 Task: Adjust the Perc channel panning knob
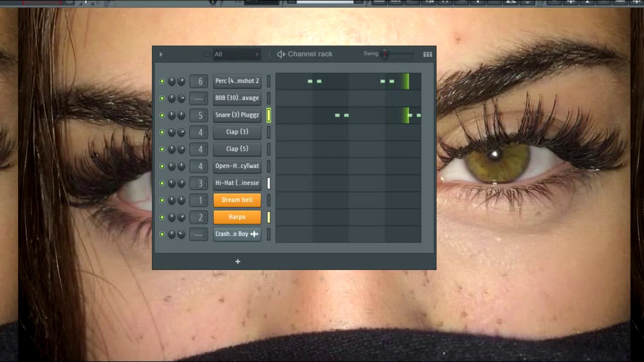click(172, 81)
